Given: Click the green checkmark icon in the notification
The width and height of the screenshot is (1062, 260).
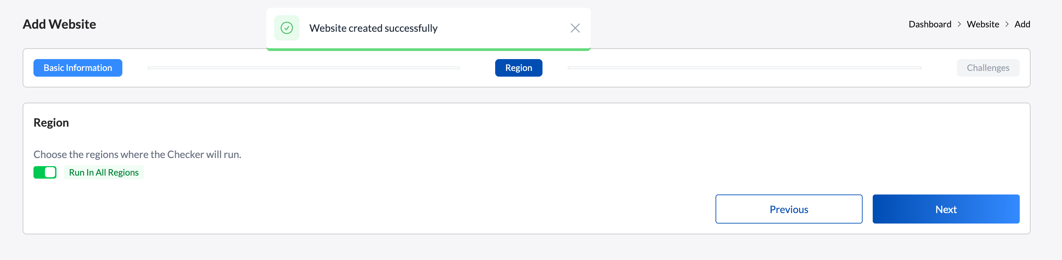Looking at the screenshot, I should (287, 28).
